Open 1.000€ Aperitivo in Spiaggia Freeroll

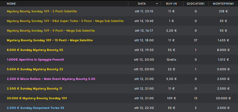pyautogui.click(x=35, y=60)
